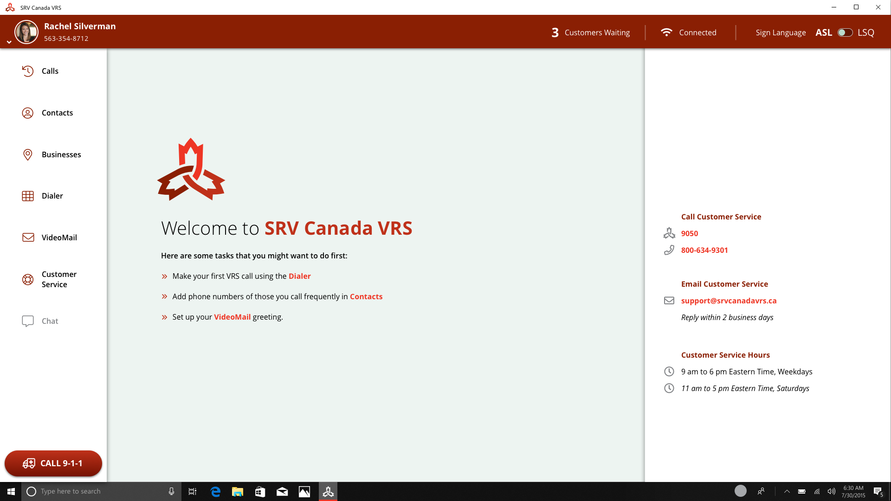Check the Connected status indicator

[689, 32]
